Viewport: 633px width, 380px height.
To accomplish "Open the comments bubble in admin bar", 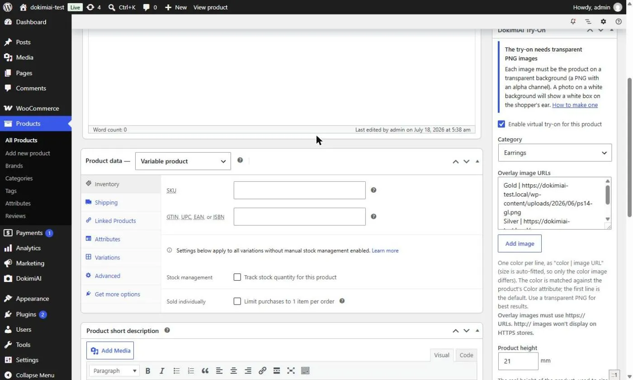I will coord(150,7).
